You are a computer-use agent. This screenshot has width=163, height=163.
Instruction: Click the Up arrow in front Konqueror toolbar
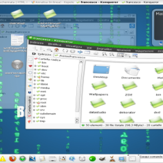click(x=49, y=49)
